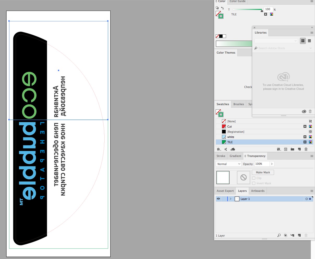Select the Swatches tab
Image resolution: width=315 pixels, height=259 pixels.
pyautogui.click(x=223, y=104)
